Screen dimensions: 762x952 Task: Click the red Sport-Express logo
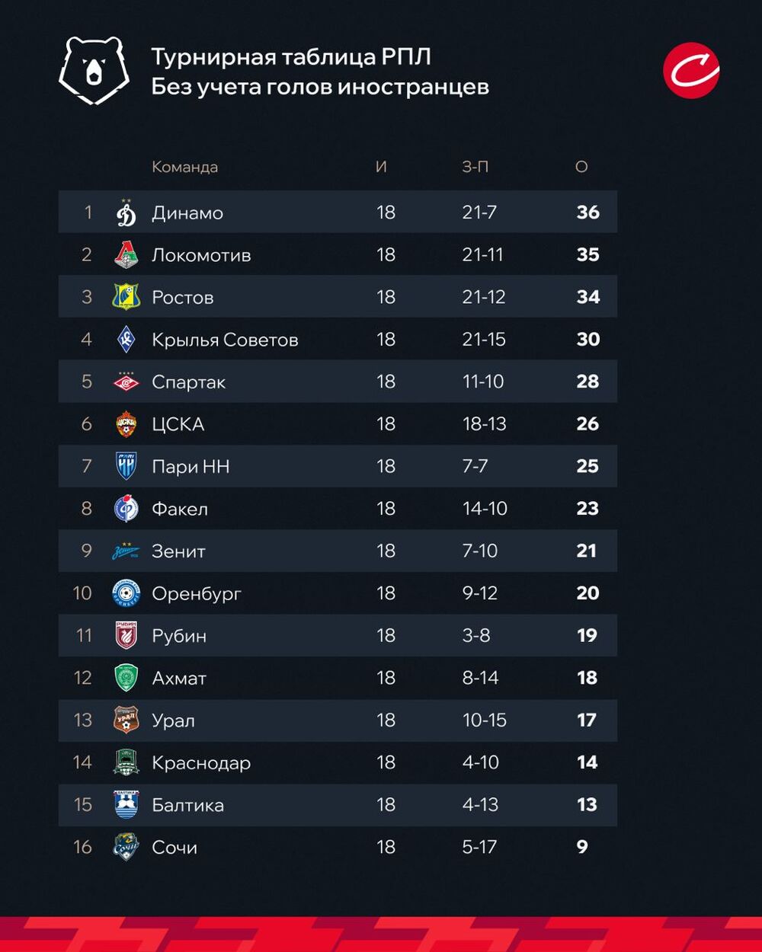[690, 70]
